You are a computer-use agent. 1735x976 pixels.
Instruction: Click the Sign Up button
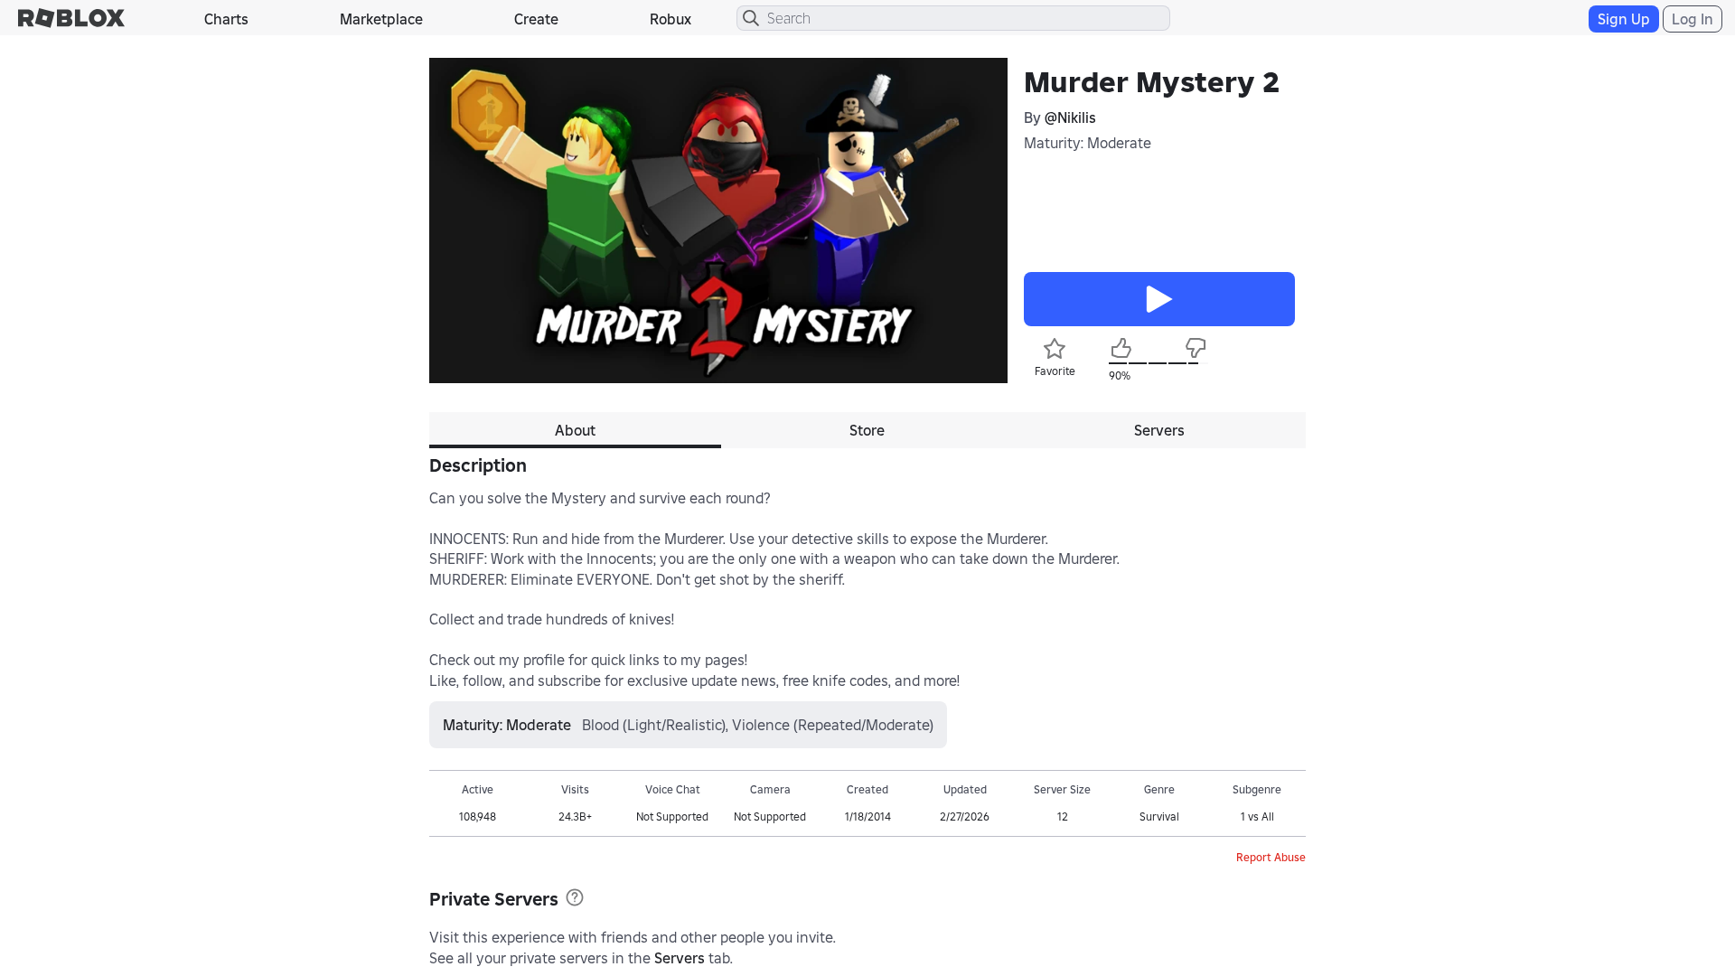pyautogui.click(x=1623, y=19)
